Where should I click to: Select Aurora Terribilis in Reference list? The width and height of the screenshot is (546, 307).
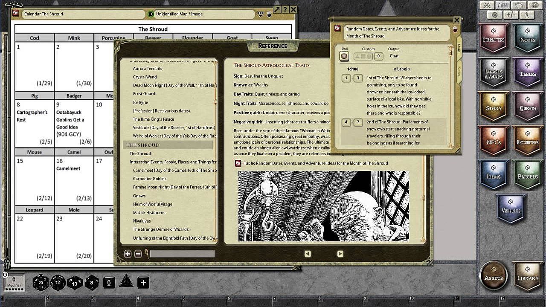click(148, 68)
